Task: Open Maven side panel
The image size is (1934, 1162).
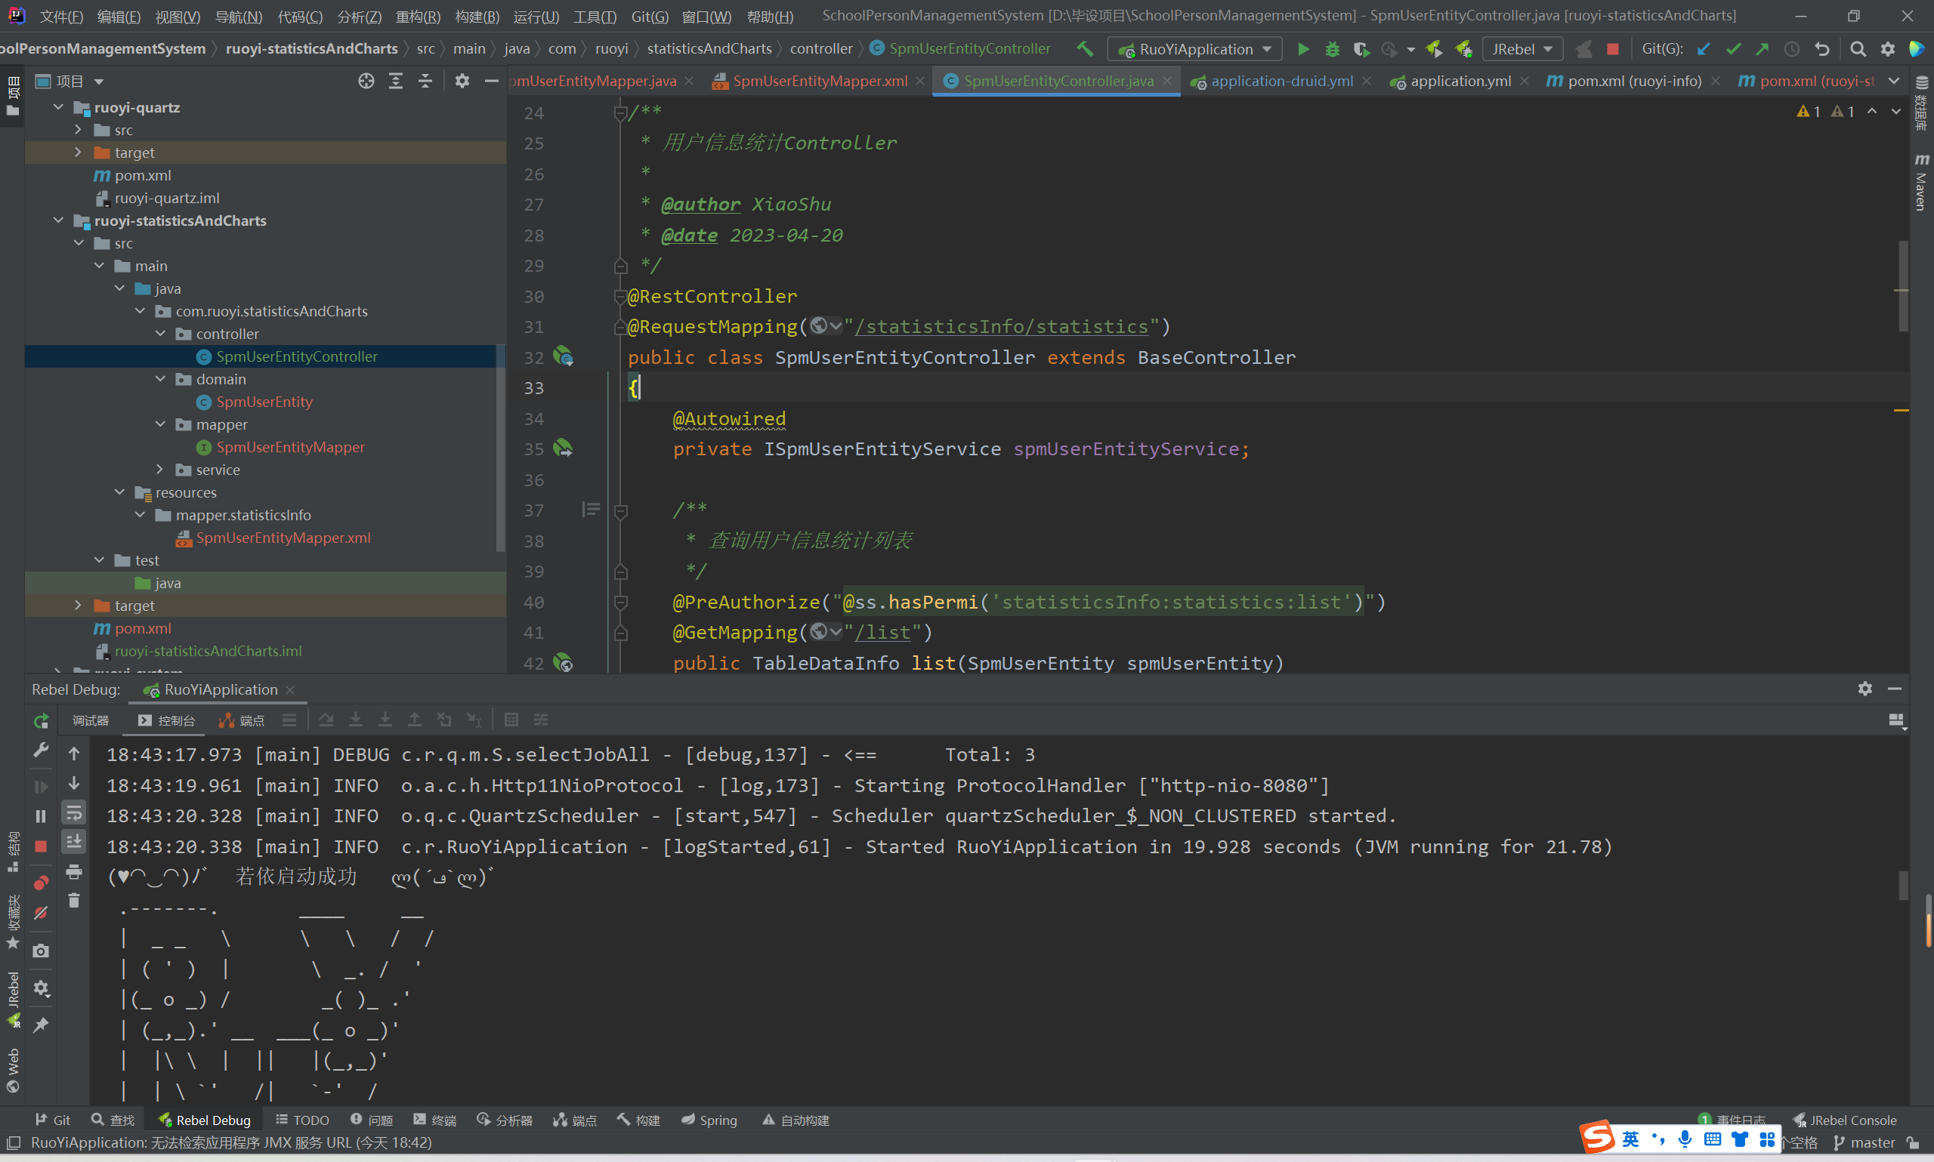Action: (x=1920, y=183)
